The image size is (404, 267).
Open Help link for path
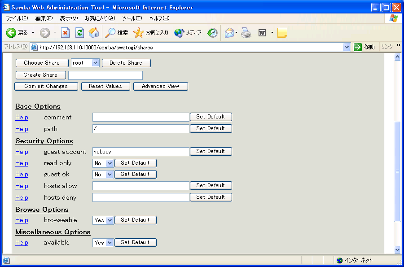[x=22, y=129]
